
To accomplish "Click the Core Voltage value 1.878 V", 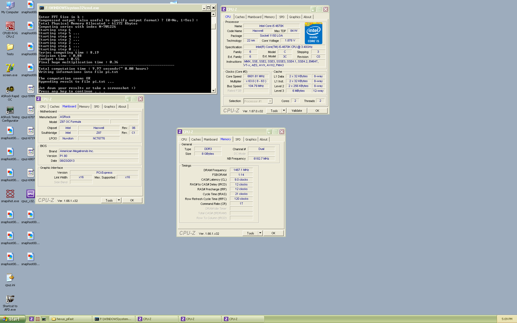I will click(290, 41).
